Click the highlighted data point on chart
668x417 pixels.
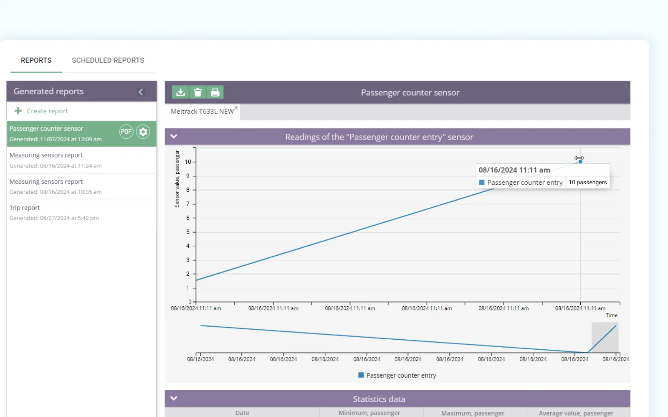pyautogui.click(x=580, y=162)
